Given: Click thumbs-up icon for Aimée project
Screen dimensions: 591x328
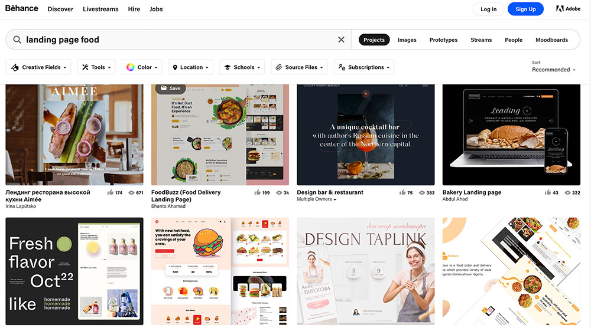Looking at the screenshot, I should (x=111, y=192).
